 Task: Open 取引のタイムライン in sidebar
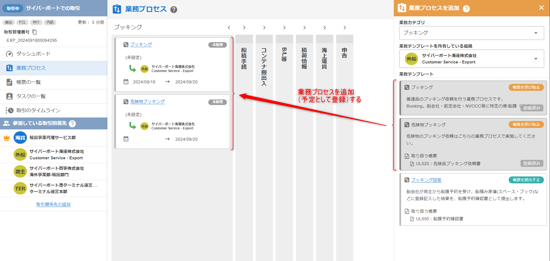38,111
